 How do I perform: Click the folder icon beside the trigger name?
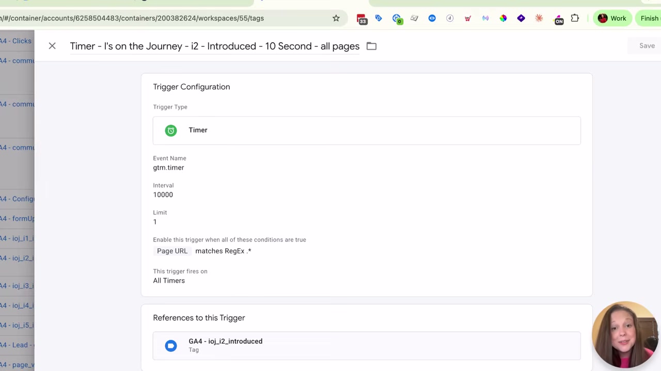(371, 46)
